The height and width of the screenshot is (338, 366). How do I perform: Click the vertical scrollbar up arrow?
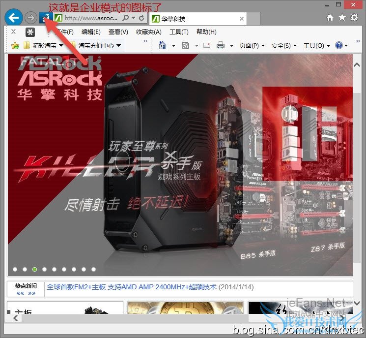pos(357,65)
